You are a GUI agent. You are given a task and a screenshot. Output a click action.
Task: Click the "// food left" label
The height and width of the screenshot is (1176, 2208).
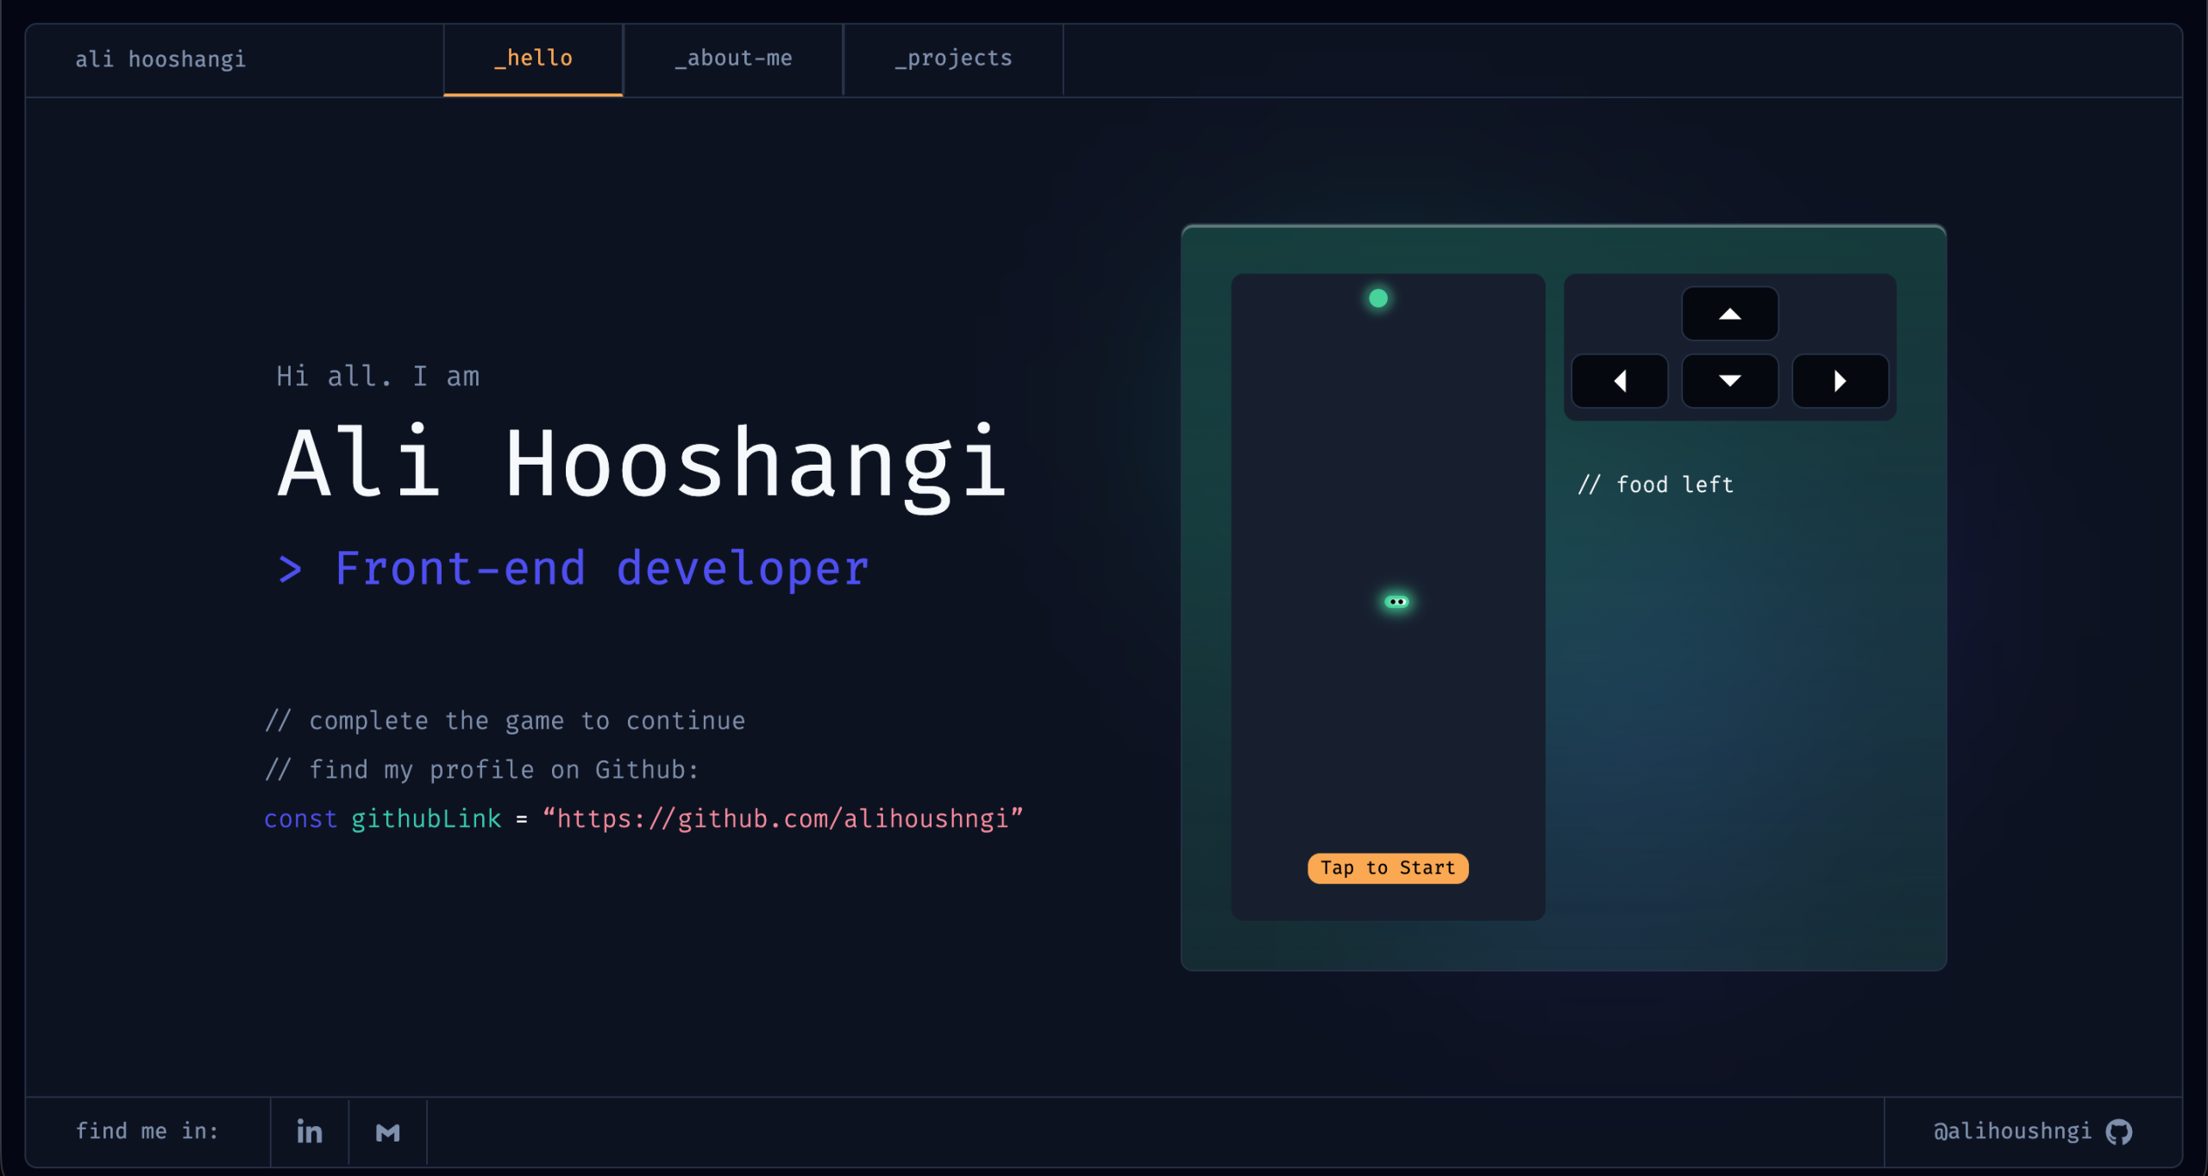pyautogui.click(x=1655, y=485)
